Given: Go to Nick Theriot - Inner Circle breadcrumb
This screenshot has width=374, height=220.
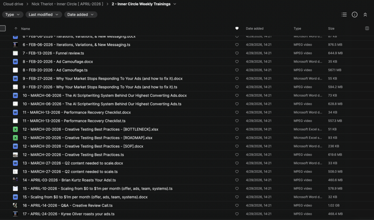Looking at the screenshot, I should tap(67, 4).
